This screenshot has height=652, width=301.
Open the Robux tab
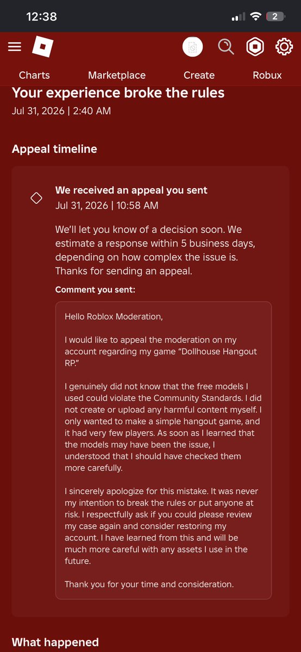[267, 75]
